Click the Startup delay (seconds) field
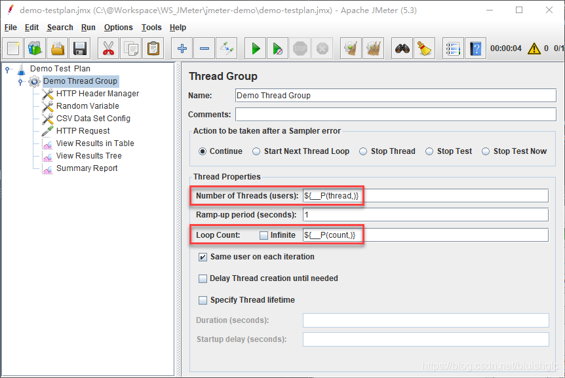The height and width of the screenshot is (378, 565). click(x=426, y=339)
